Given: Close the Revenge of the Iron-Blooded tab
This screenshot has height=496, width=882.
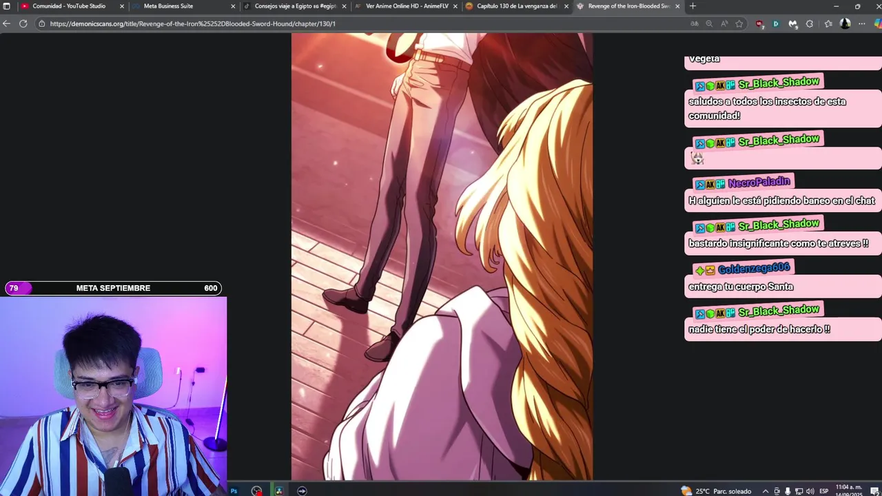Looking at the screenshot, I should pyautogui.click(x=677, y=6).
